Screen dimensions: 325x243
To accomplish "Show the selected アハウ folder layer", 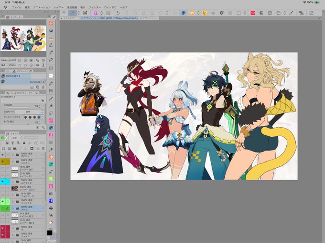I will (x=3, y=208).
